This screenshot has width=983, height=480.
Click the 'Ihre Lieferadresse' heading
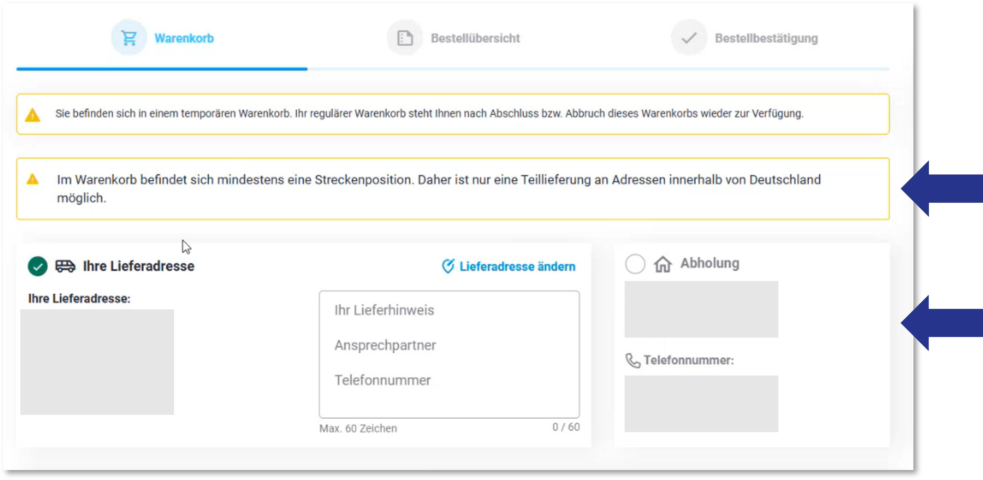(139, 266)
